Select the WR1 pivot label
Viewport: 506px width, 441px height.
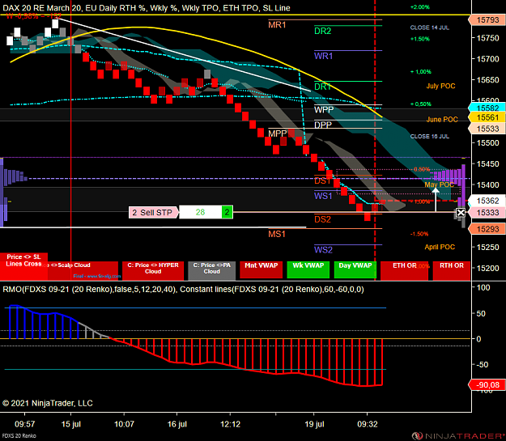(323, 56)
